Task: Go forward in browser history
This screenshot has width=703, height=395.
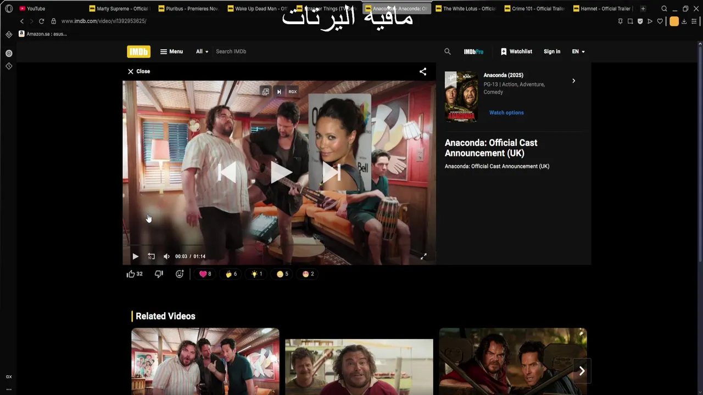Action: click(x=31, y=21)
